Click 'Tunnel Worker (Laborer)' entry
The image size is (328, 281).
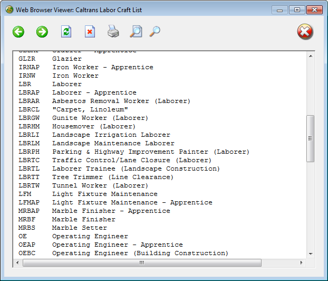coord(100,185)
